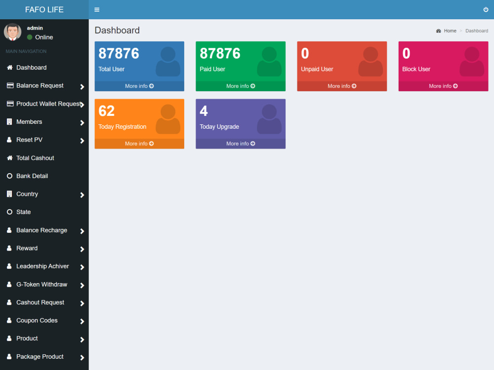The width and height of the screenshot is (494, 370).
Task: Click the power logout icon
Action: [486, 9]
